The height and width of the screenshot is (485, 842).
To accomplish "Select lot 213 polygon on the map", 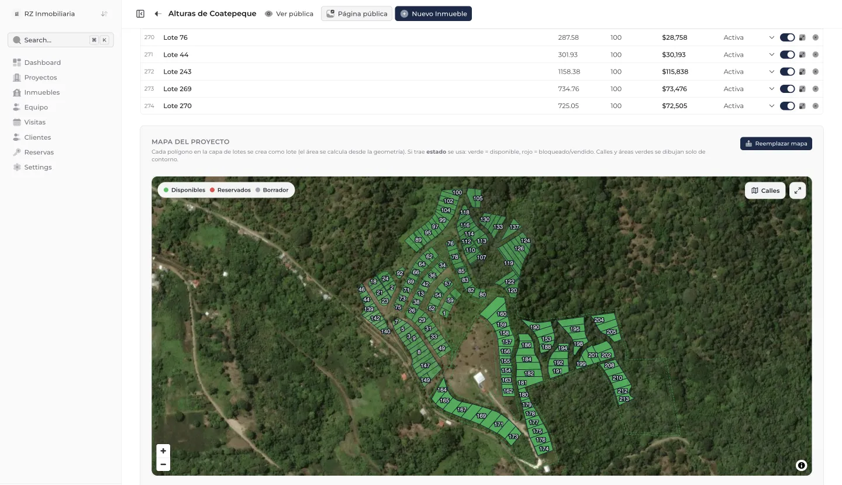I will (x=624, y=400).
